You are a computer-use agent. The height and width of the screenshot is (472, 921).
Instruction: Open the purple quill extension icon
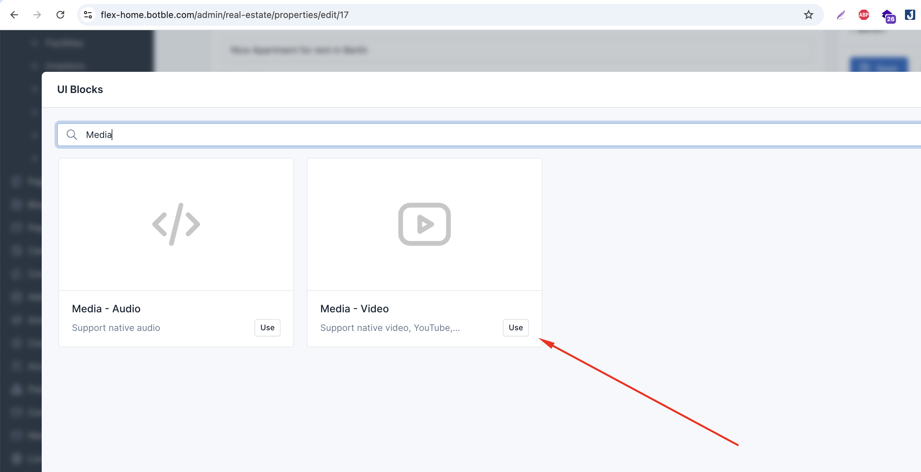point(840,15)
